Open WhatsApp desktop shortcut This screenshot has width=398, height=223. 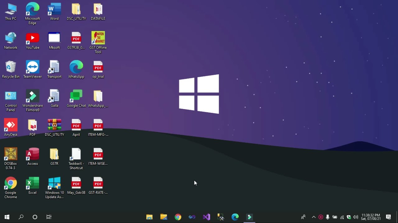coord(76,70)
